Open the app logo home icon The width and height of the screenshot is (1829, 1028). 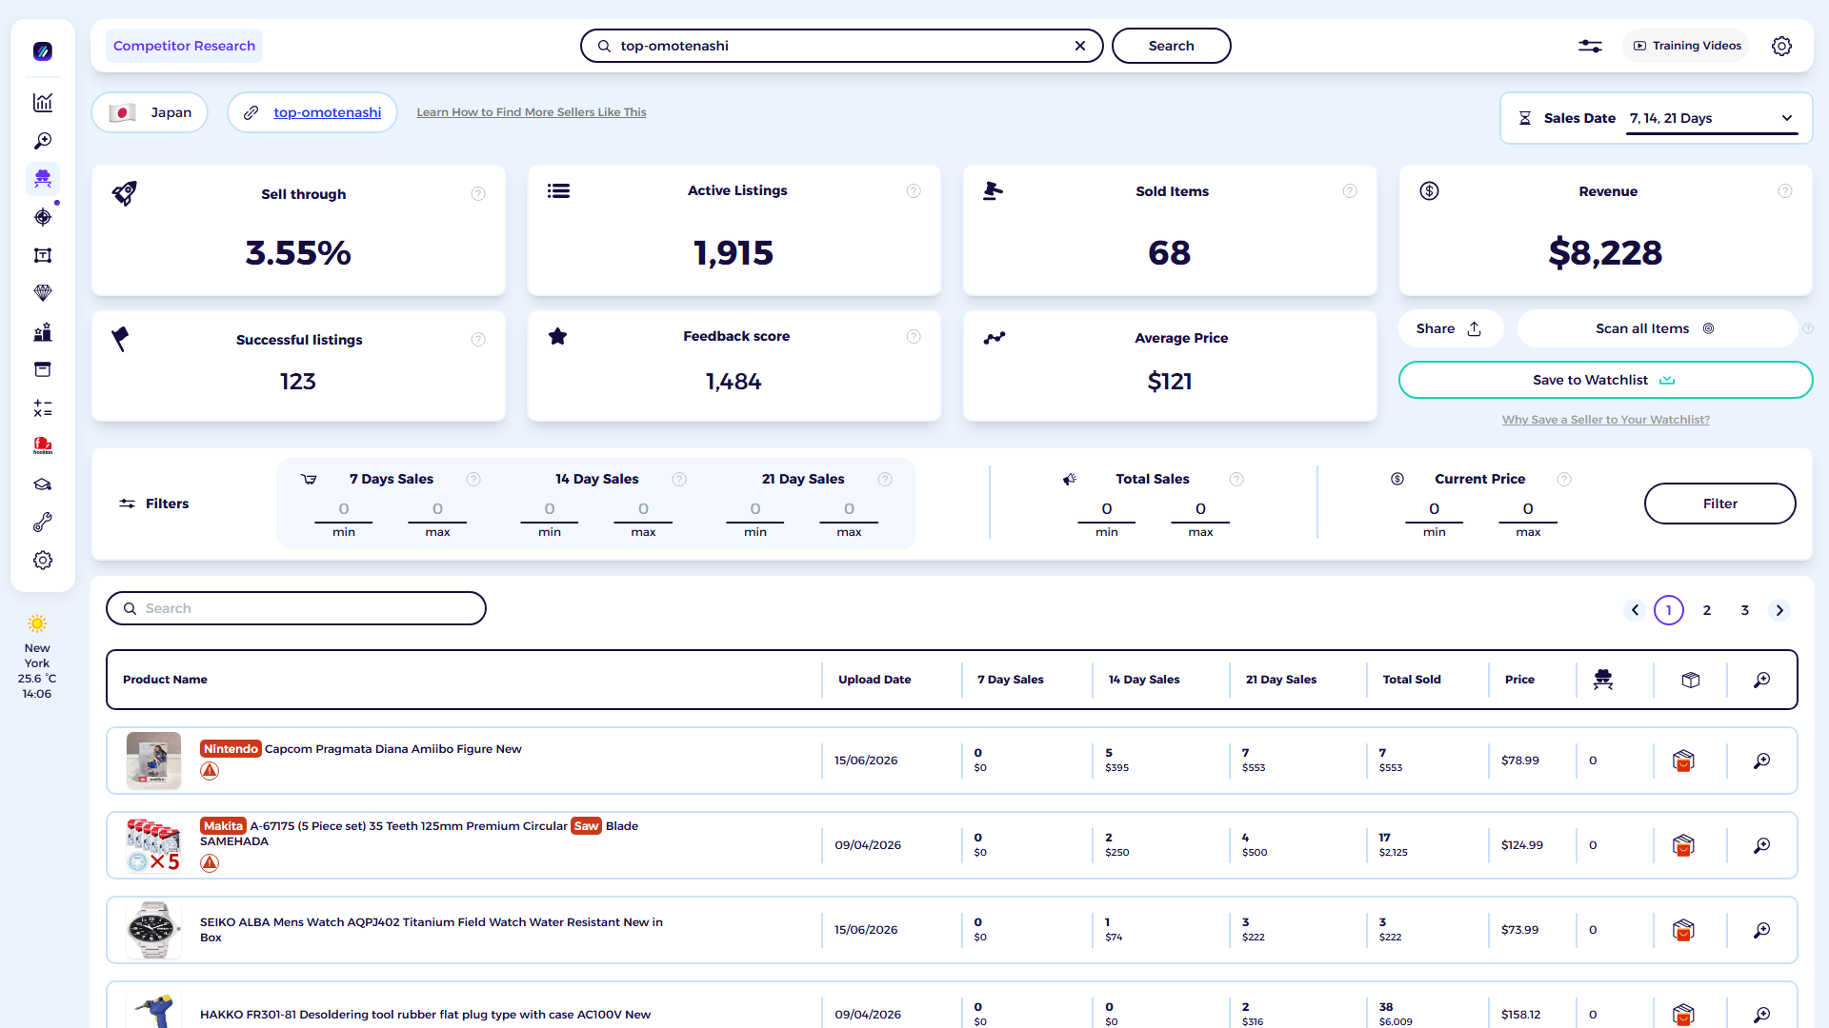tap(43, 51)
